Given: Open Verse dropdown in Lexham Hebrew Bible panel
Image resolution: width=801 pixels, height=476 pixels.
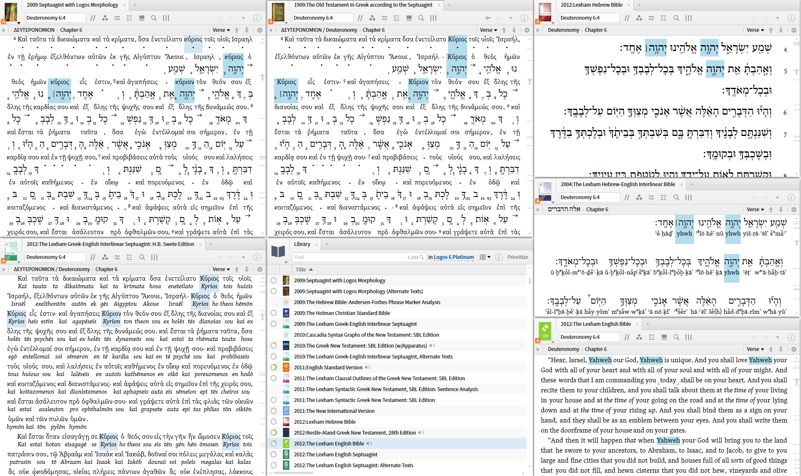Looking at the screenshot, I should (x=755, y=30).
